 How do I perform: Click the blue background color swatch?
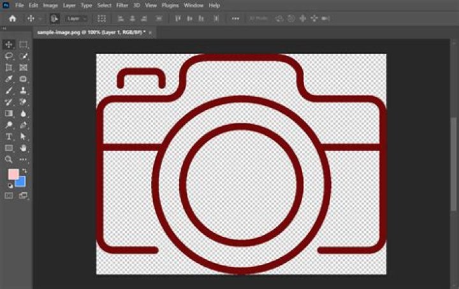(20, 181)
